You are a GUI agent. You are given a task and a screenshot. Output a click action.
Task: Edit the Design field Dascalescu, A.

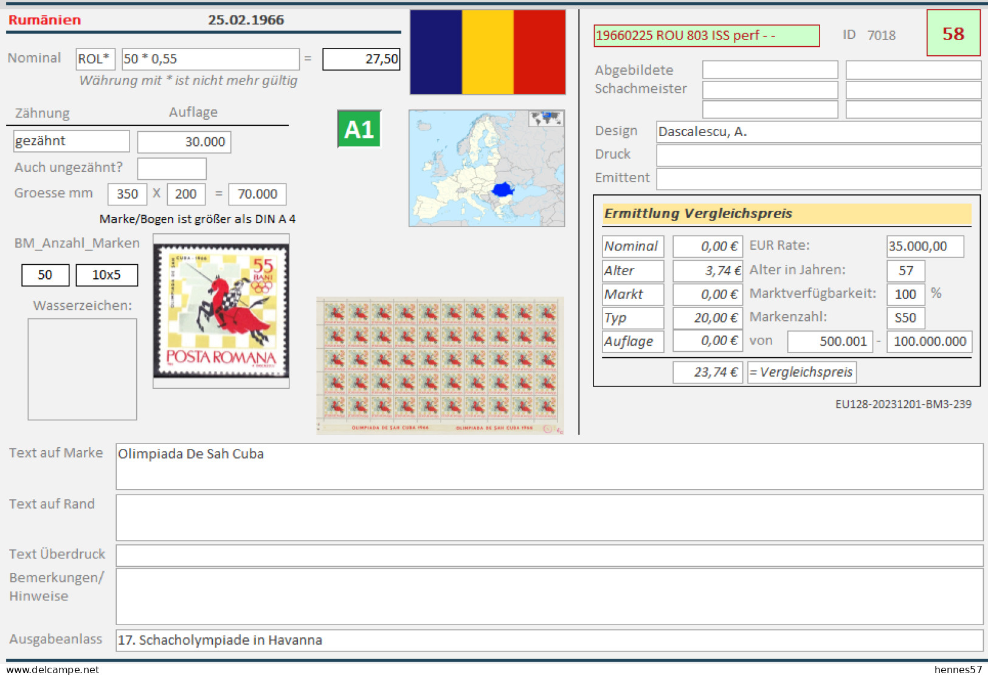click(x=818, y=132)
